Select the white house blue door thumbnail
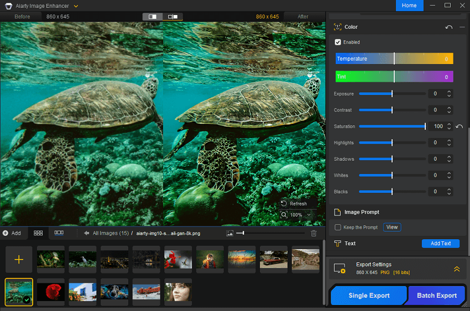The height and width of the screenshot is (311, 470). pos(82,292)
